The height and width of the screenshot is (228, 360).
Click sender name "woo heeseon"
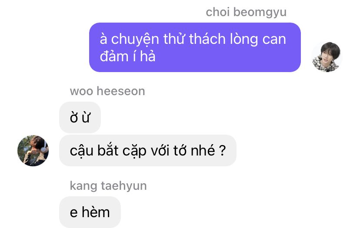tap(107, 91)
